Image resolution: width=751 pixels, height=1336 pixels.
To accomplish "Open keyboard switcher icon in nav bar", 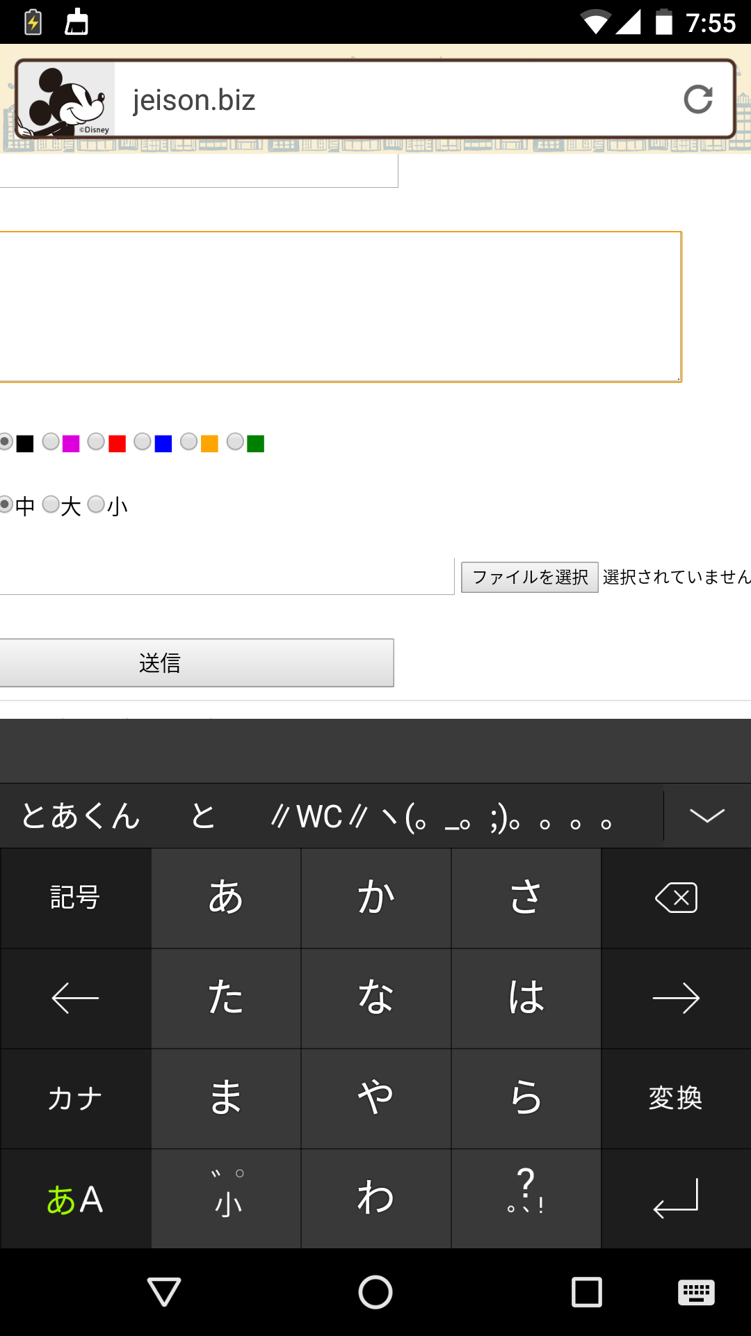I will 695,1292.
